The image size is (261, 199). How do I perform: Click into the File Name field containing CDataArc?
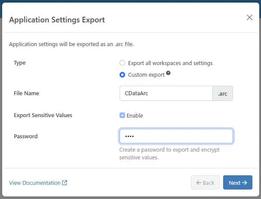(166, 93)
